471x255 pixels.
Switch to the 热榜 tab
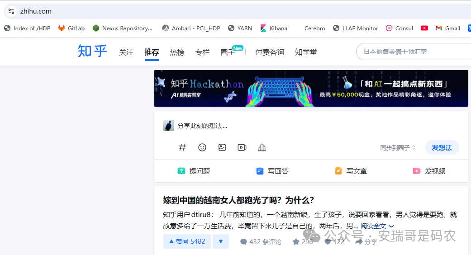click(x=177, y=52)
